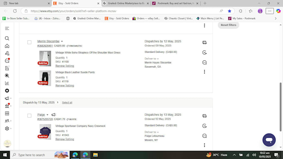Select checkbox for Paige order

[x=29, y=116]
